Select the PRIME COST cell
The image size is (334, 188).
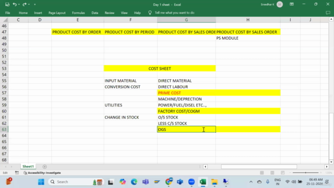(186, 93)
